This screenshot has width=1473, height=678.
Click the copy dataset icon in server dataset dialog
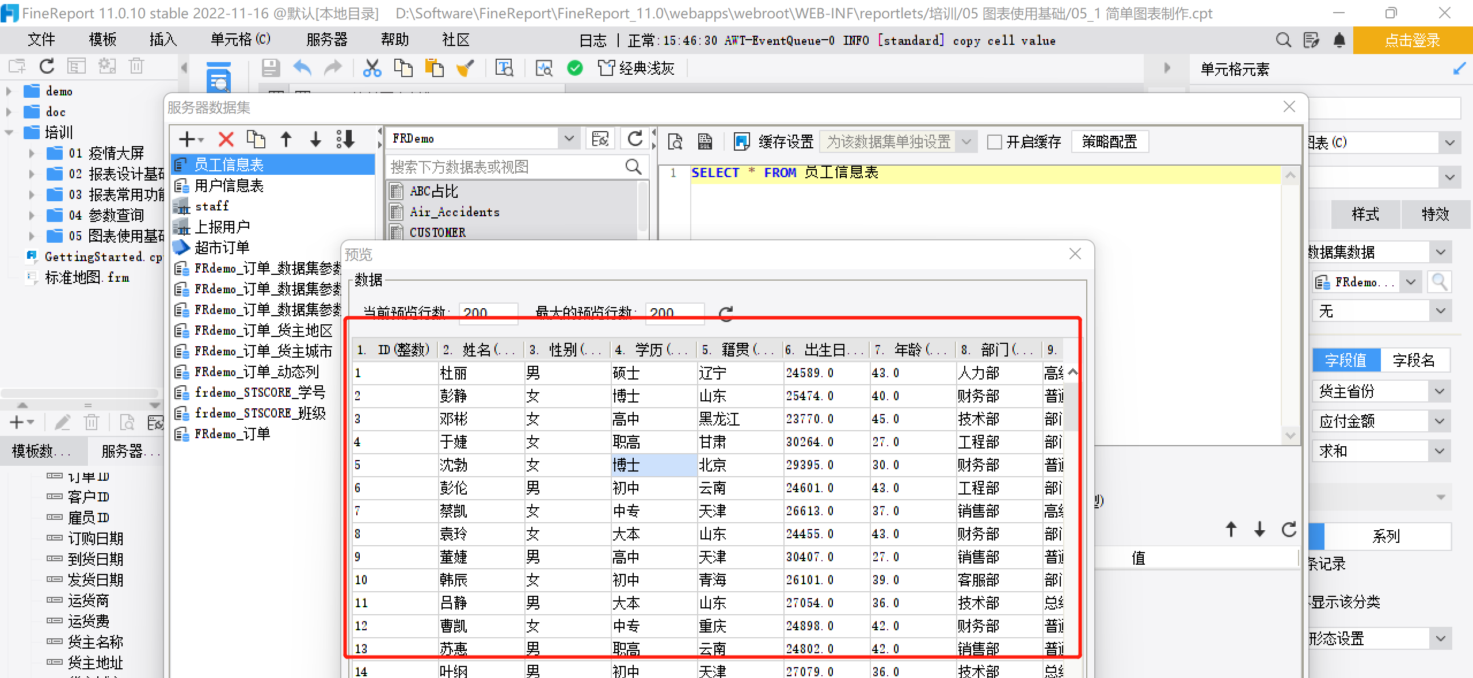point(256,139)
